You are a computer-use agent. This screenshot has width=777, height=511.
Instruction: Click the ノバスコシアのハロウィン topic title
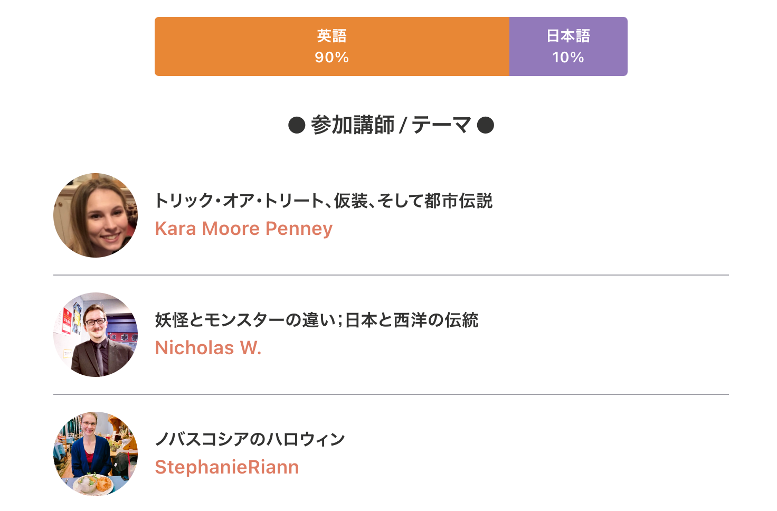[x=250, y=439]
